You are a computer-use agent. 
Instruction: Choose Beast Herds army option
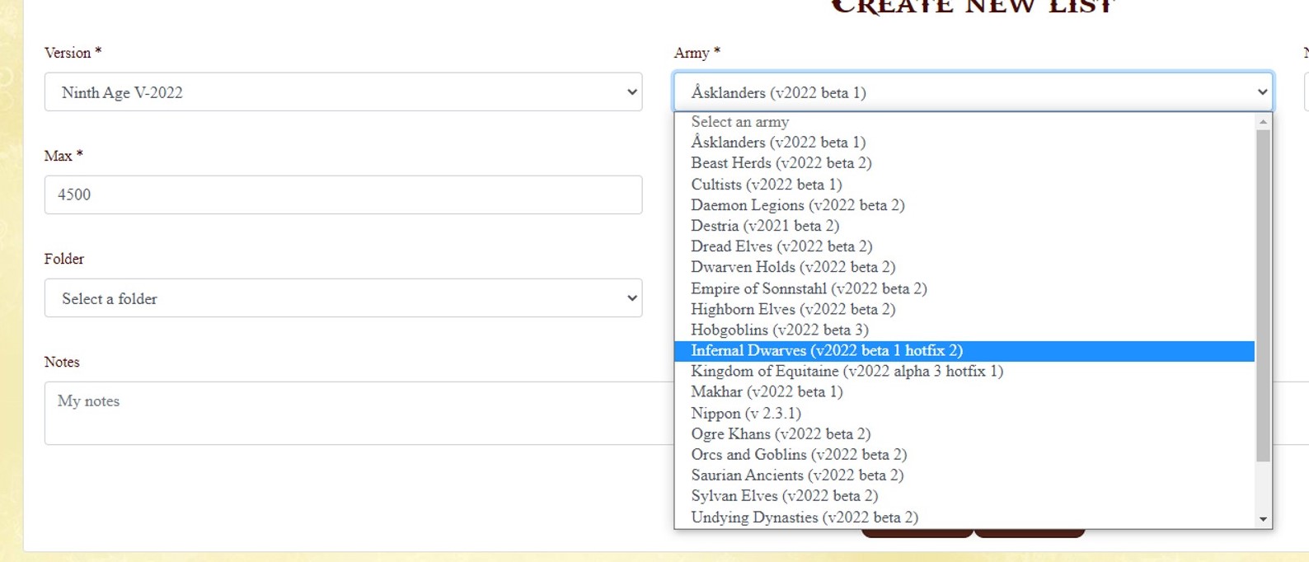tap(781, 163)
